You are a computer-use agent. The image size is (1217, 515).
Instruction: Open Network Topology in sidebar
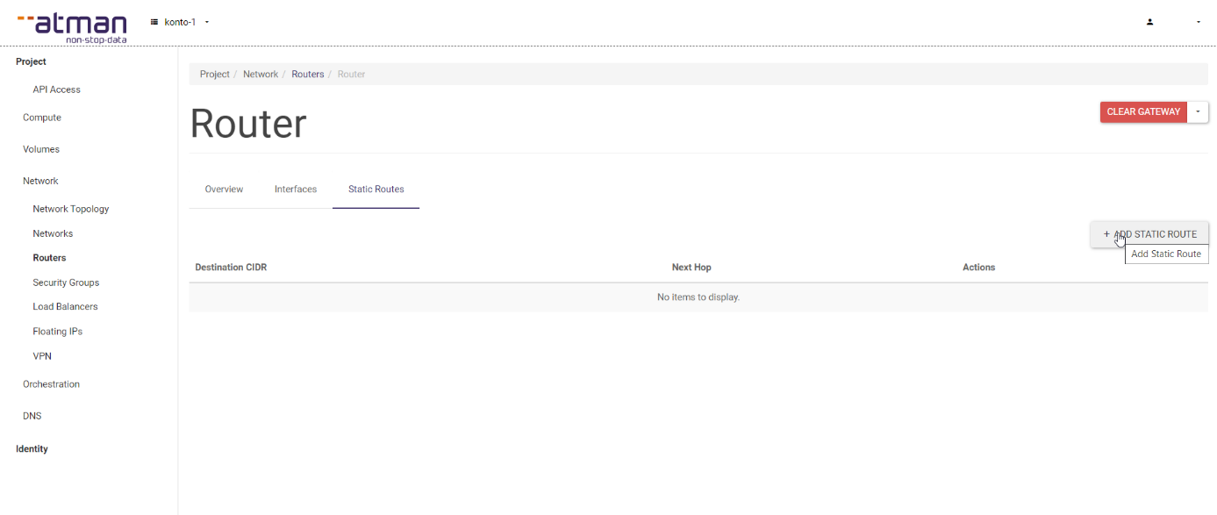click(71, 209)
